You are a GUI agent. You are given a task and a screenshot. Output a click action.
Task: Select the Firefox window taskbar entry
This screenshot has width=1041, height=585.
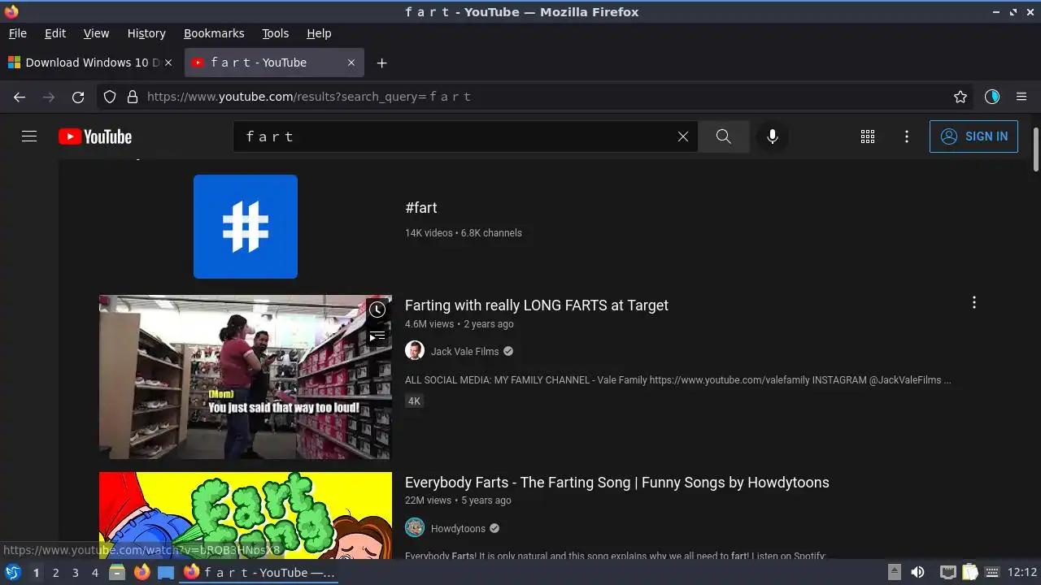point(259,572)
